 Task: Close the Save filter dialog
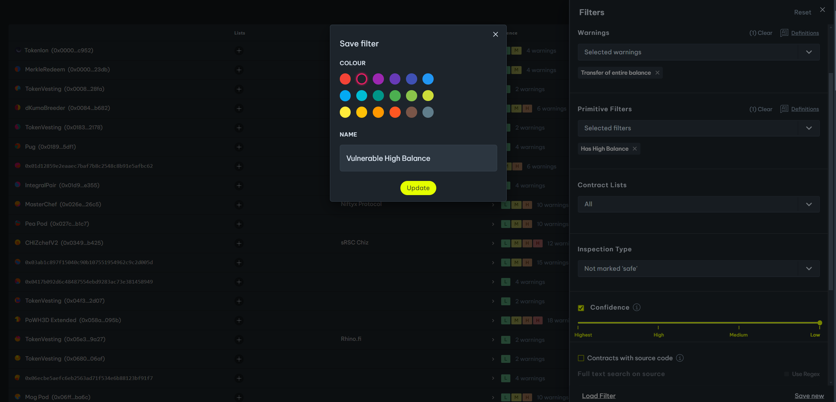(495, 34)
